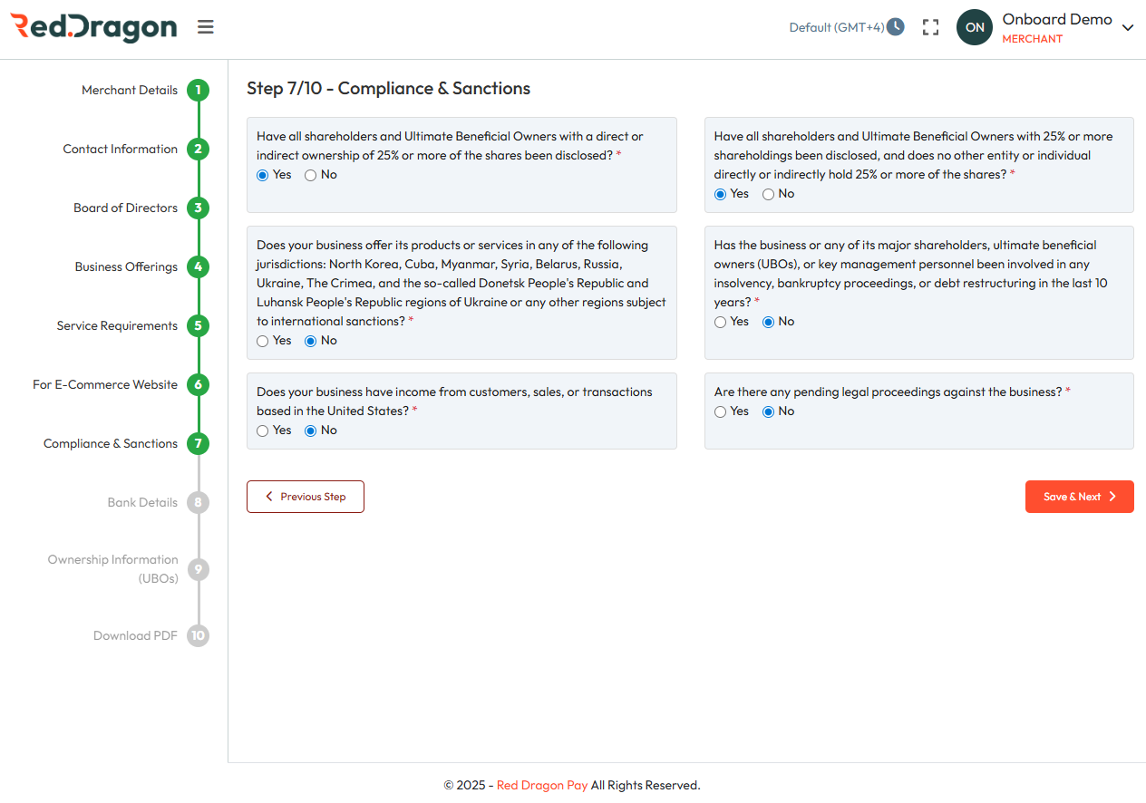Image resolution: width=1146 pixels, height=803 pixels.
Task: Open Ownership Information (UBOs) step
Action: pyautogui.click(x=112, y=569)
